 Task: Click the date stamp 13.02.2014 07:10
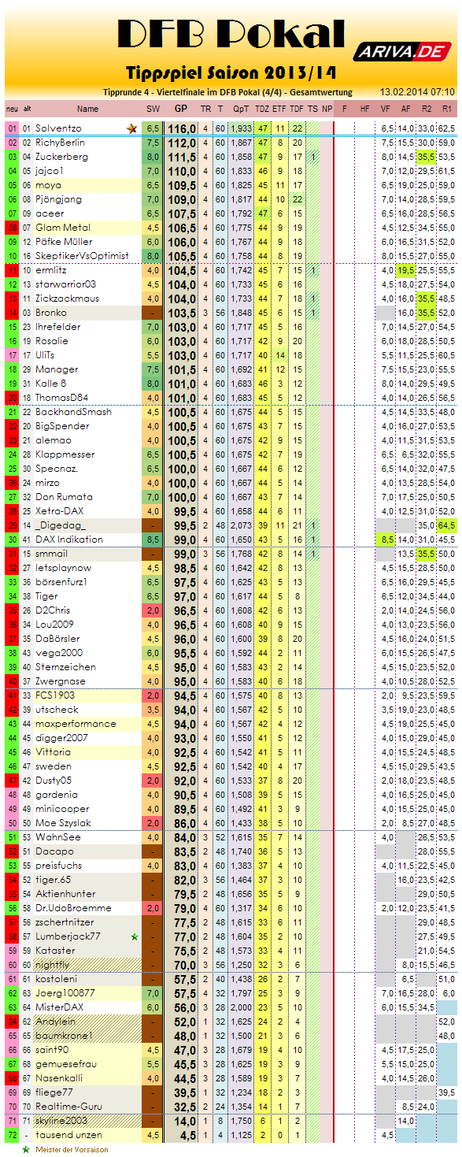point(417,92)
